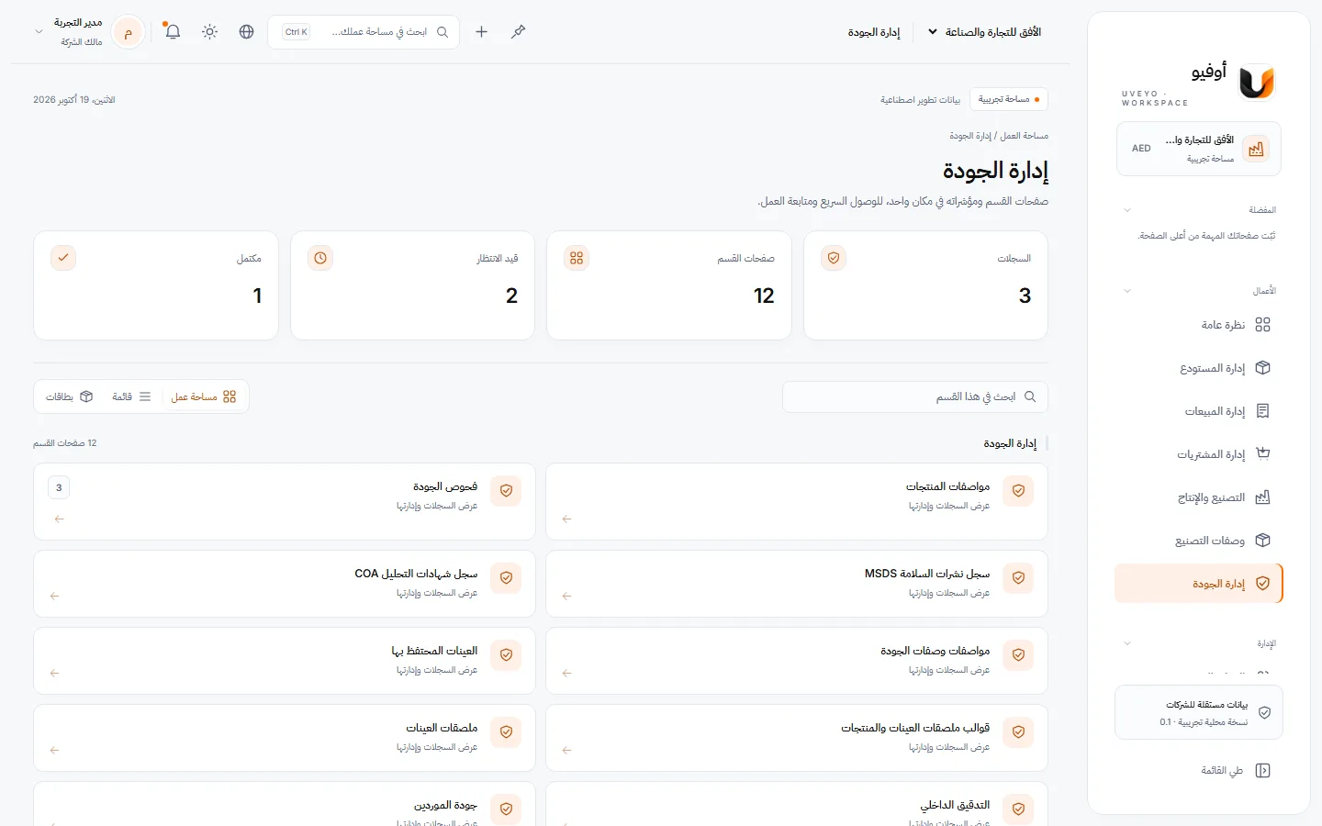Click the arrow on قوالب ملصقات العينات والمنتجات card
This screenshot has width=1322, height=826.
coord(567,751)
